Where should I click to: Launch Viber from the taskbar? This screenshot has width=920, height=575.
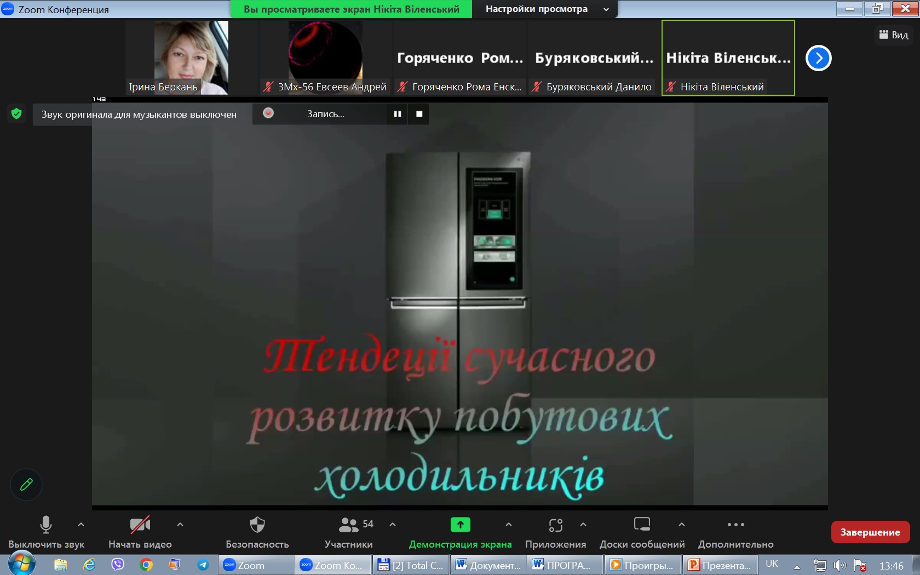tap(118, 565)
